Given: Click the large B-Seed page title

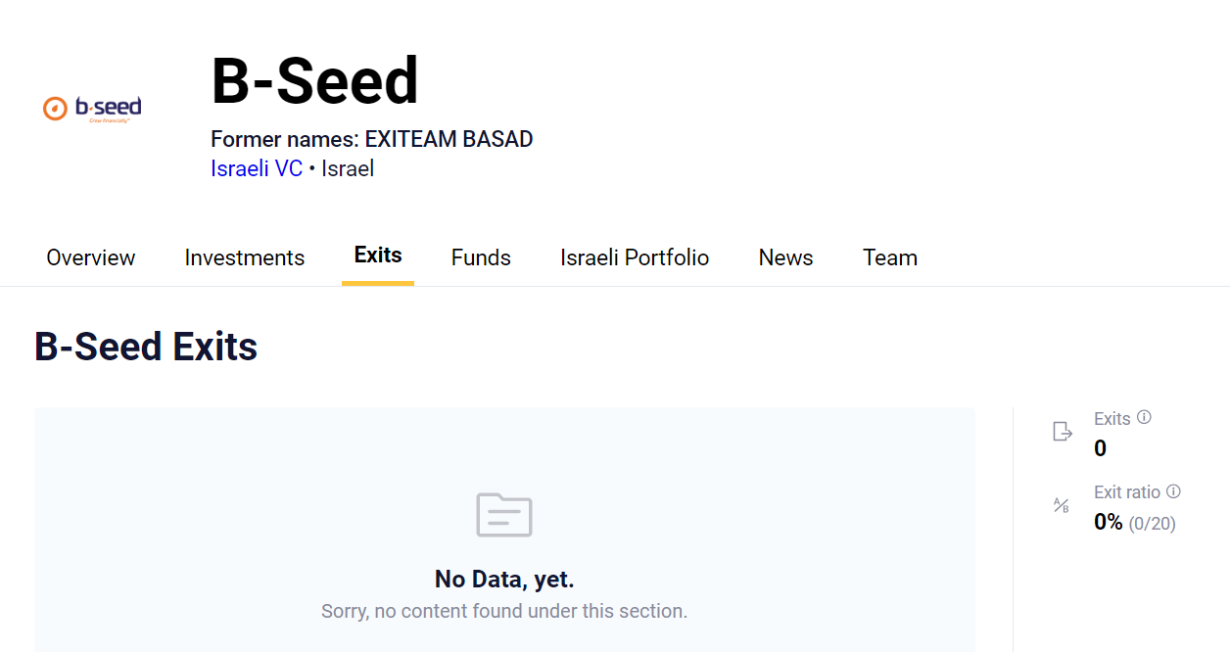Looking at the screenshot, I should pos(314,81).
